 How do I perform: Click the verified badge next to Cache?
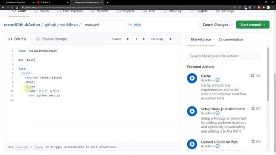pyautogui.click(x=217, y=80)
